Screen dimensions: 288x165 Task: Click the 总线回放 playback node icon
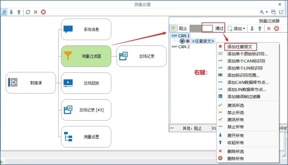[68, 83]
